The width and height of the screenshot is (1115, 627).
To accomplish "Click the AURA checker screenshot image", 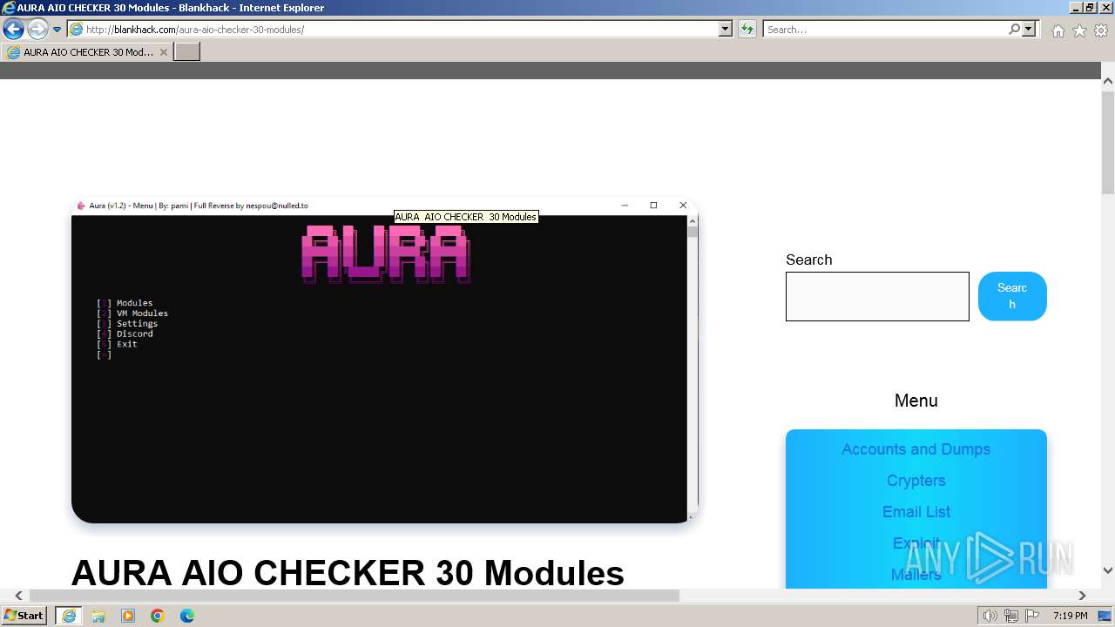I will click(x=385, y=361).
